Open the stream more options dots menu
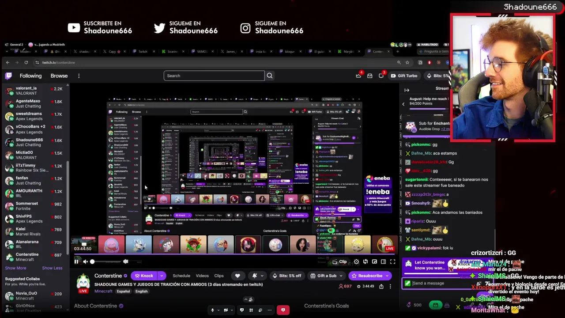Image resolution: width=565 pixels, height=318 pixels. click(390, 286)
